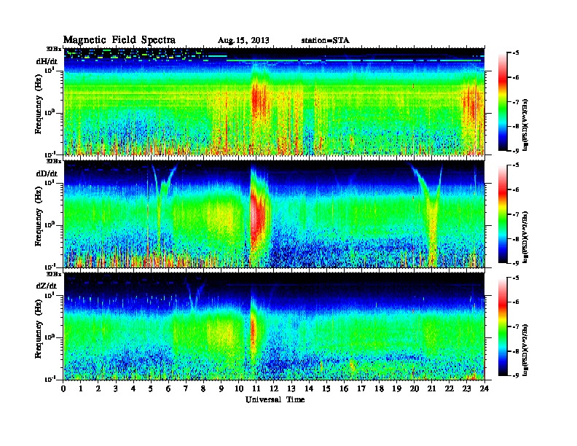This screenshot has width=577, height=446.
Task: Click the "9" Universal Time tick label
Action: (x=221, y=388)
